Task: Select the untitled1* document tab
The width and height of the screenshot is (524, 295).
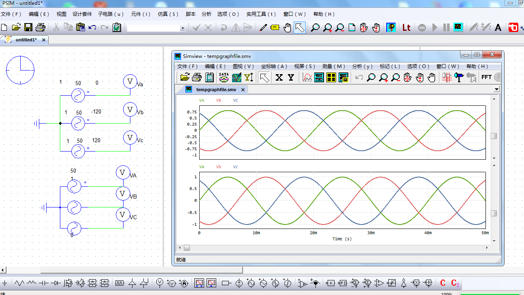Action: [26, 40]
